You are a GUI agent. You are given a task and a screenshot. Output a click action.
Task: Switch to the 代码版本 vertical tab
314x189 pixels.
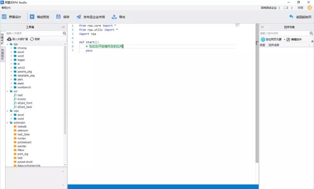click(x=2, y=54)
